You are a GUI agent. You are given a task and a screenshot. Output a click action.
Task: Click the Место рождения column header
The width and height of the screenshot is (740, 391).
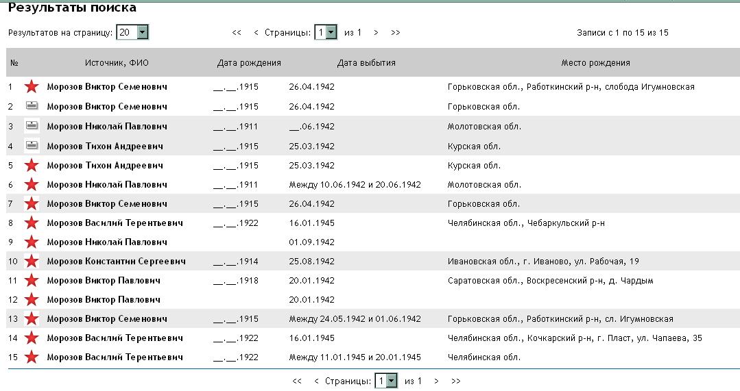click(595, 63)
